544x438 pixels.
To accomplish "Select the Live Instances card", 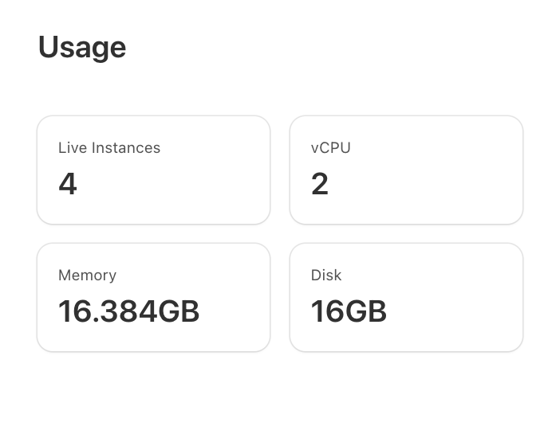I will [x=153, y=170].
